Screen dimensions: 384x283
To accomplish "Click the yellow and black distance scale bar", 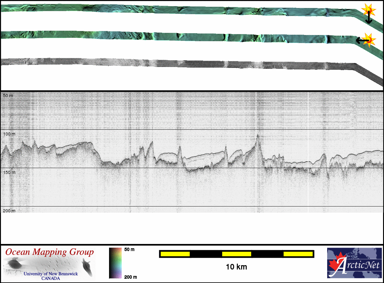I will pyautogui.click(x=236, y=254).
